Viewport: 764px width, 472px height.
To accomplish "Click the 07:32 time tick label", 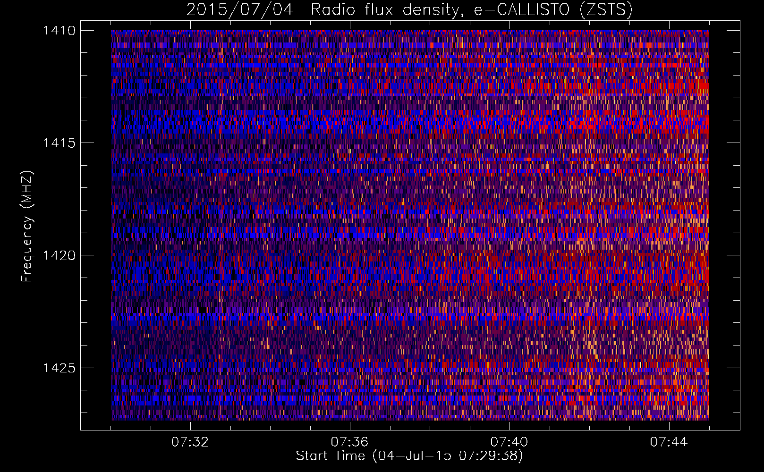I will click(x=190, y=442).
